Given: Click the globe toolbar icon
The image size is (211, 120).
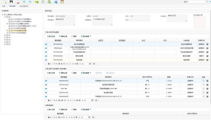Looking at the screenshot, I should [56, 2].
